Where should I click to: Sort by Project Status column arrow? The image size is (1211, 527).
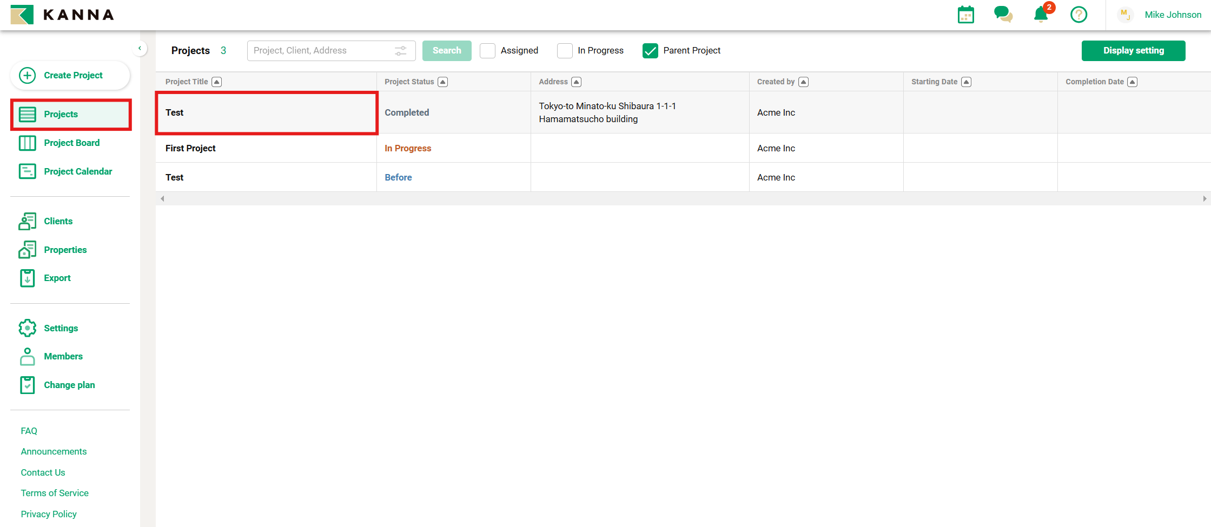tap(443, 82)
